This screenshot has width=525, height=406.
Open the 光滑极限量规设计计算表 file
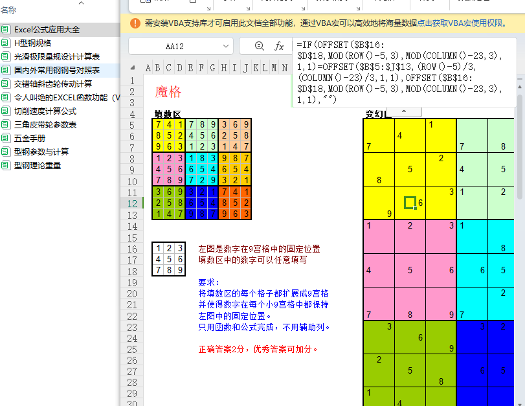coord(57,56)
